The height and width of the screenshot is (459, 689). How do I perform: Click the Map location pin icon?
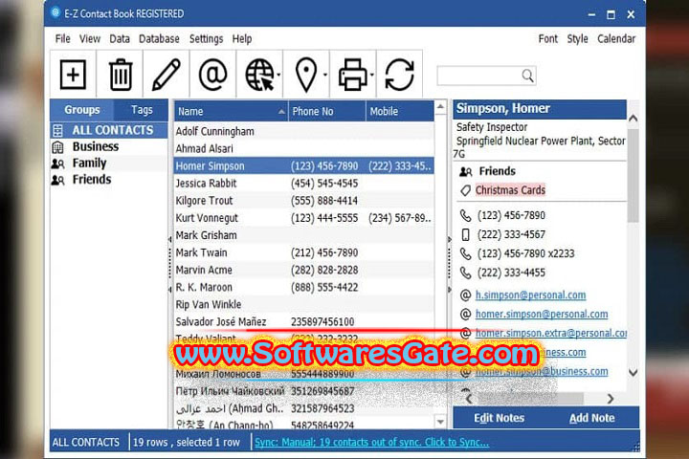(x=306, y=75)
